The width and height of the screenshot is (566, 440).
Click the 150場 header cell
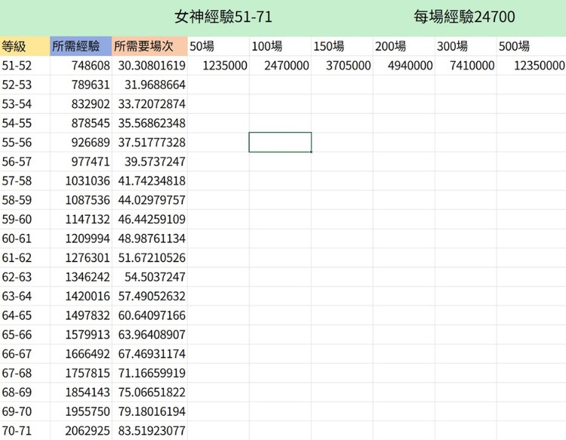(x=342, y=46)
